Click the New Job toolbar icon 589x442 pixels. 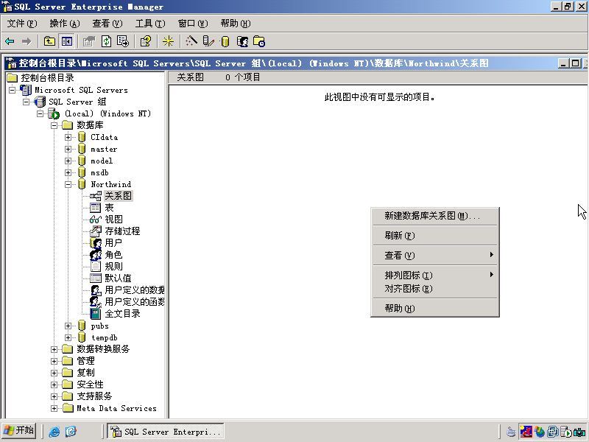pos(259,41)
